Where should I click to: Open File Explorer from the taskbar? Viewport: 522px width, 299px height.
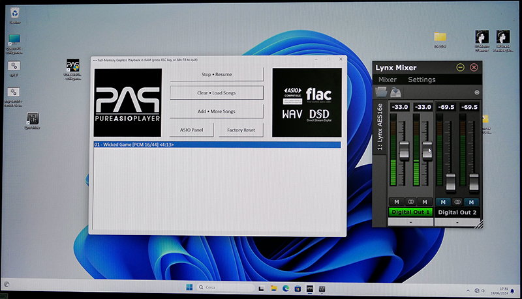[273, 289]
